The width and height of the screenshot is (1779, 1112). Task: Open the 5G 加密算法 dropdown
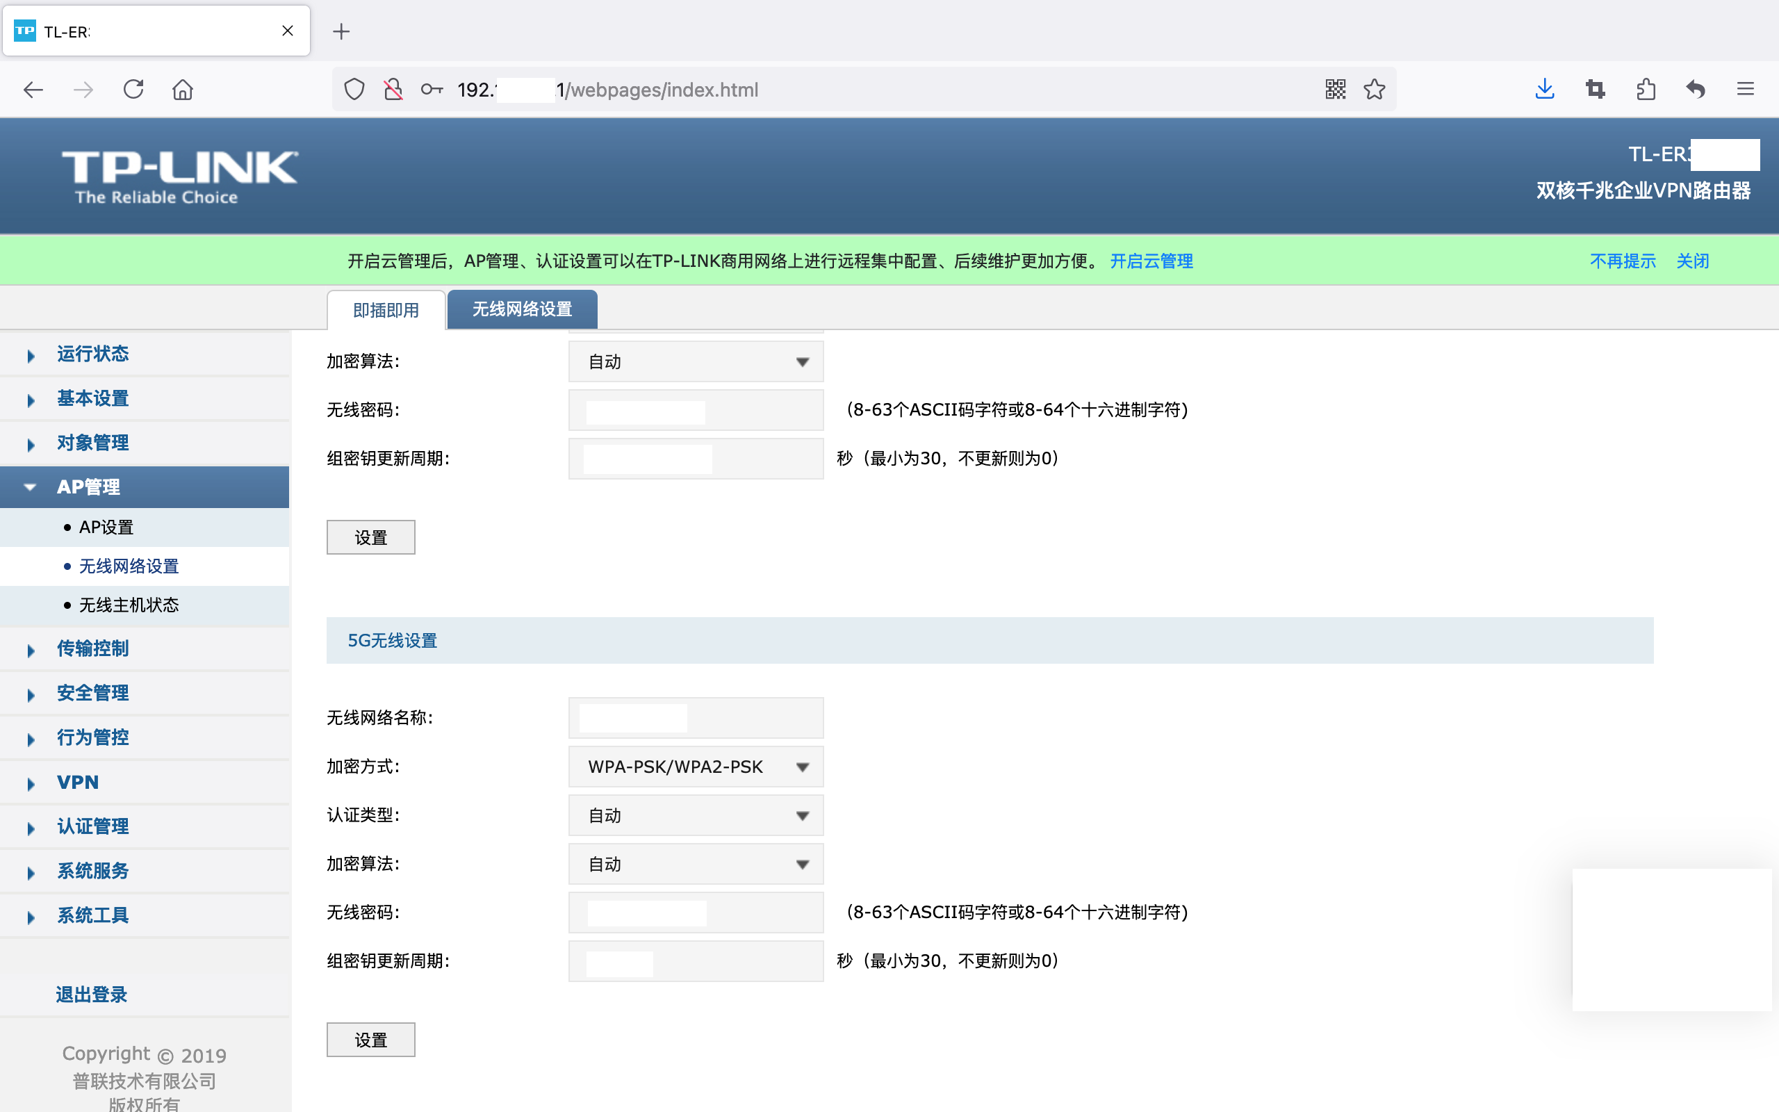coord(696,863)
